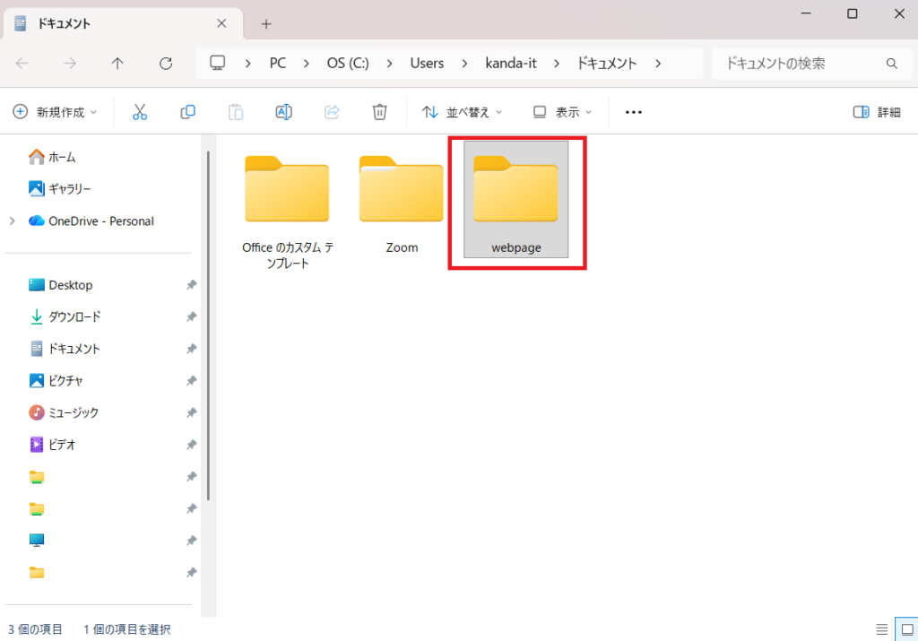Viewport: 918px width, 641px height.
Task: Click the Cut scissors icon
Action: 139,112
